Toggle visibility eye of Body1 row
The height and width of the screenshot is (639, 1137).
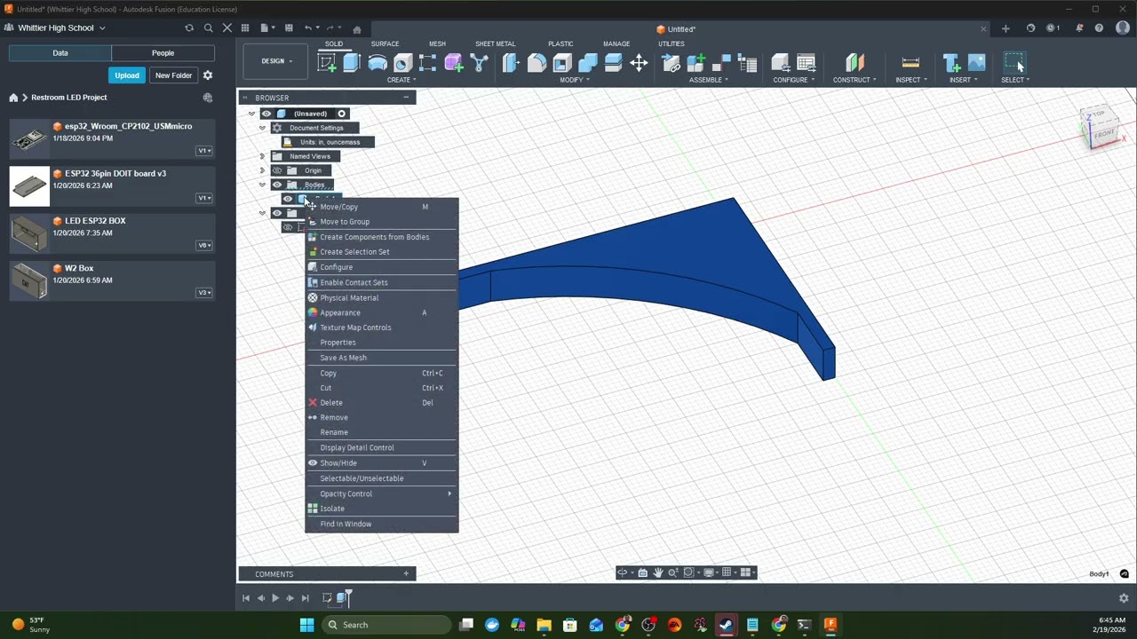[287, 199]
